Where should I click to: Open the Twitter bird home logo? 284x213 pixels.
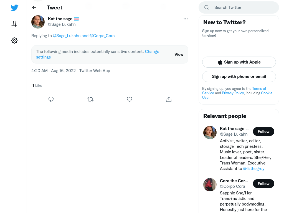coord(14,7)
